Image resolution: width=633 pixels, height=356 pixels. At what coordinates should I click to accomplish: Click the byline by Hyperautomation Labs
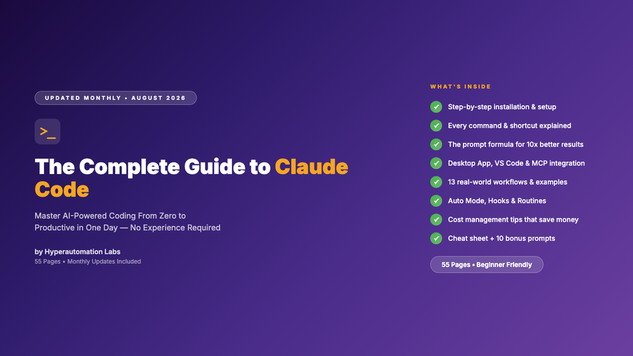tap(77, 251)
